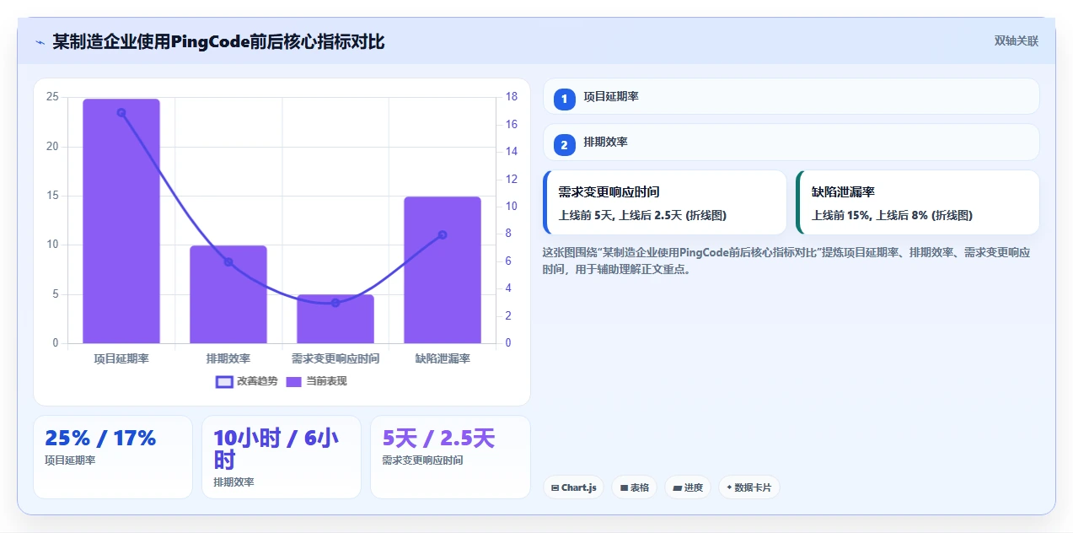1073x533 pixels.
Task: Select the 表格 tag
Action: [635, 487]
